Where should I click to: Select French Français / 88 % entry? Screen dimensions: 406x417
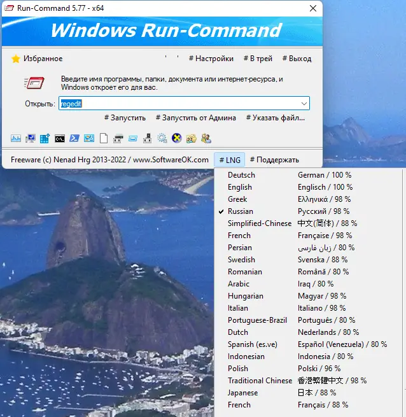[309, 405]
